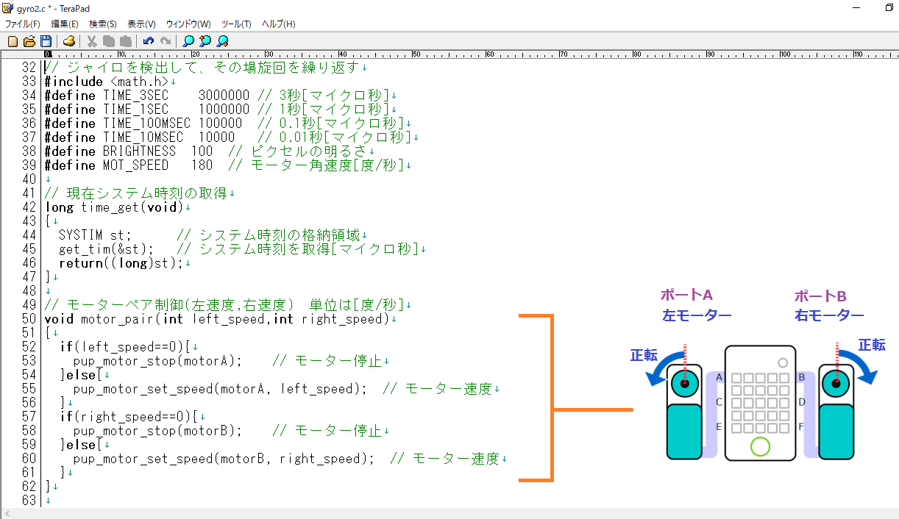899x519 pixels.
Task: Open the ファイル(F) menu
Action: point(23,24)
